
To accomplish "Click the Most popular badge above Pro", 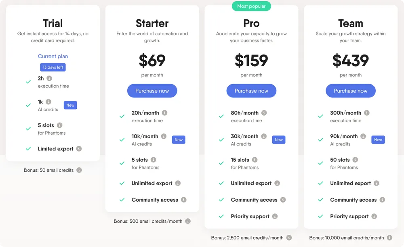I will pyautogui.click(x=251, y=6).
